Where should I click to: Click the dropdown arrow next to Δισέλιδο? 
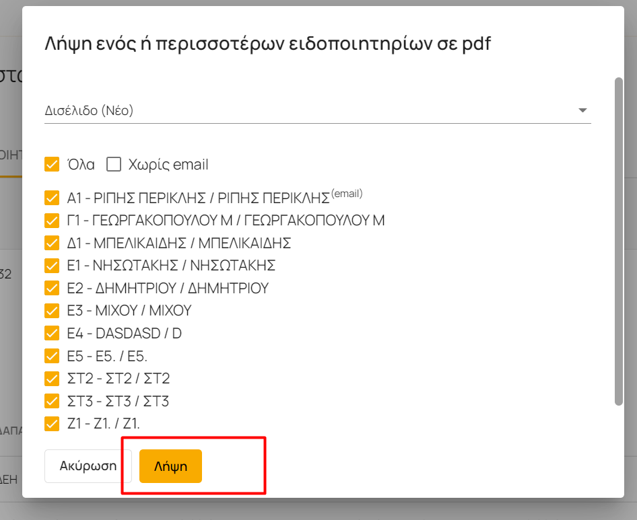[x=582, y=110]
